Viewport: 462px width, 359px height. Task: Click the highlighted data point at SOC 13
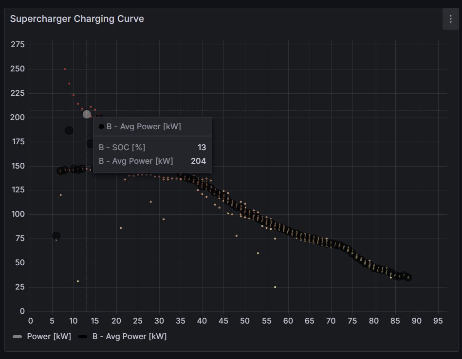[x=87, y=114]
